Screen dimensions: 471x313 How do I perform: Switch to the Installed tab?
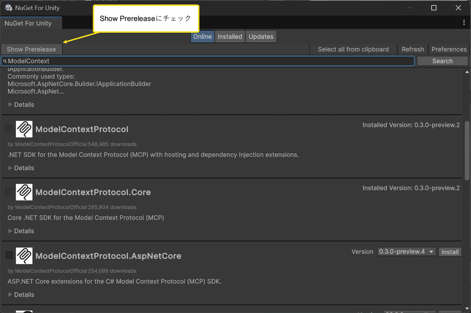[230, 37]
